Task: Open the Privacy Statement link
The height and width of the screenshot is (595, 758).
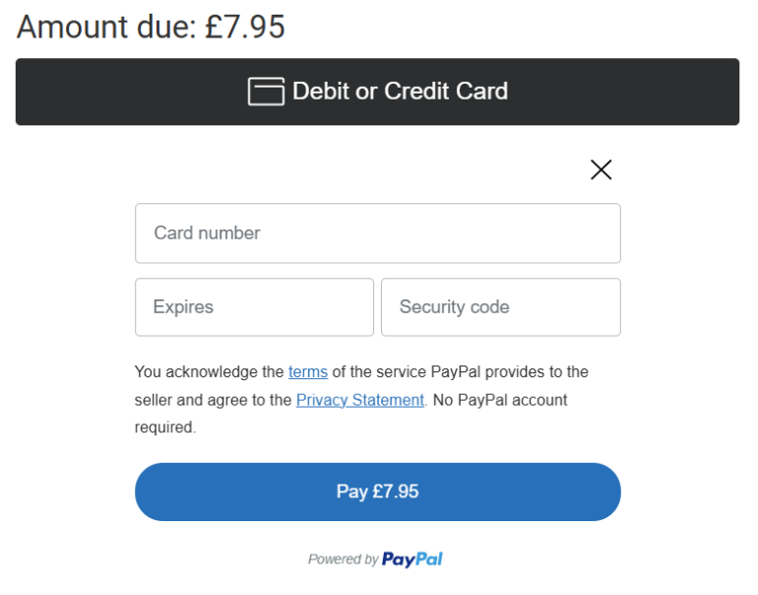Action: pyautogui.click(x=360, y=400)
